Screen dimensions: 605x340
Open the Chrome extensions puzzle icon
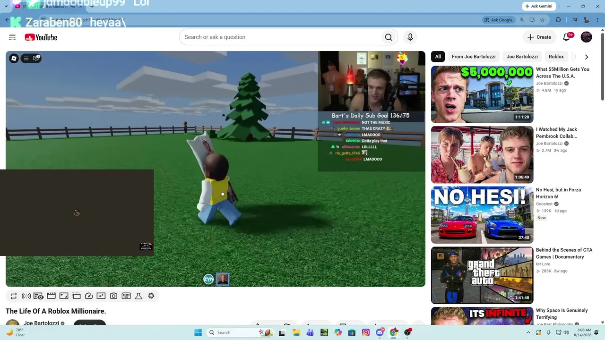[558, 20]
